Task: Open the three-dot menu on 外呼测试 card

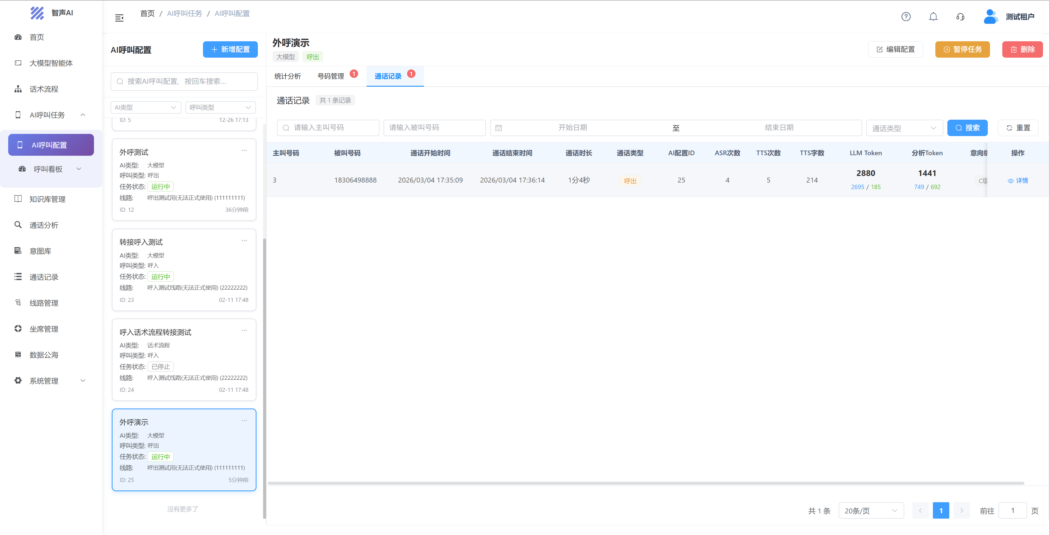Action: click(244, 150)
